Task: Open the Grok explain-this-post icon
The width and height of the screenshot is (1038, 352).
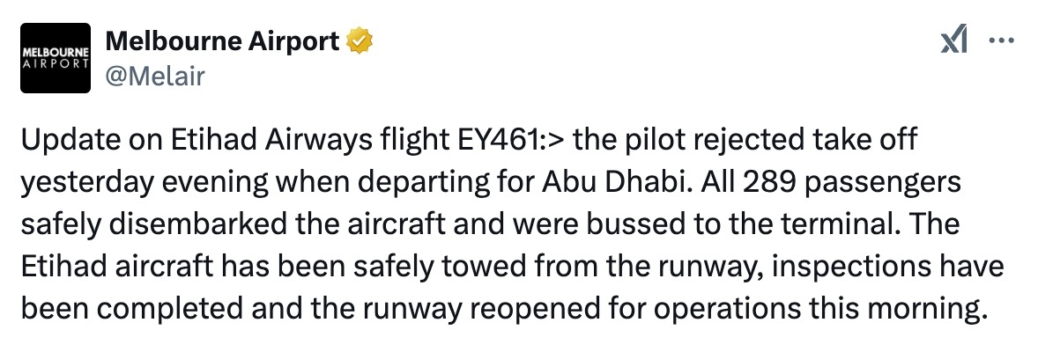Action: click(954, 41)
